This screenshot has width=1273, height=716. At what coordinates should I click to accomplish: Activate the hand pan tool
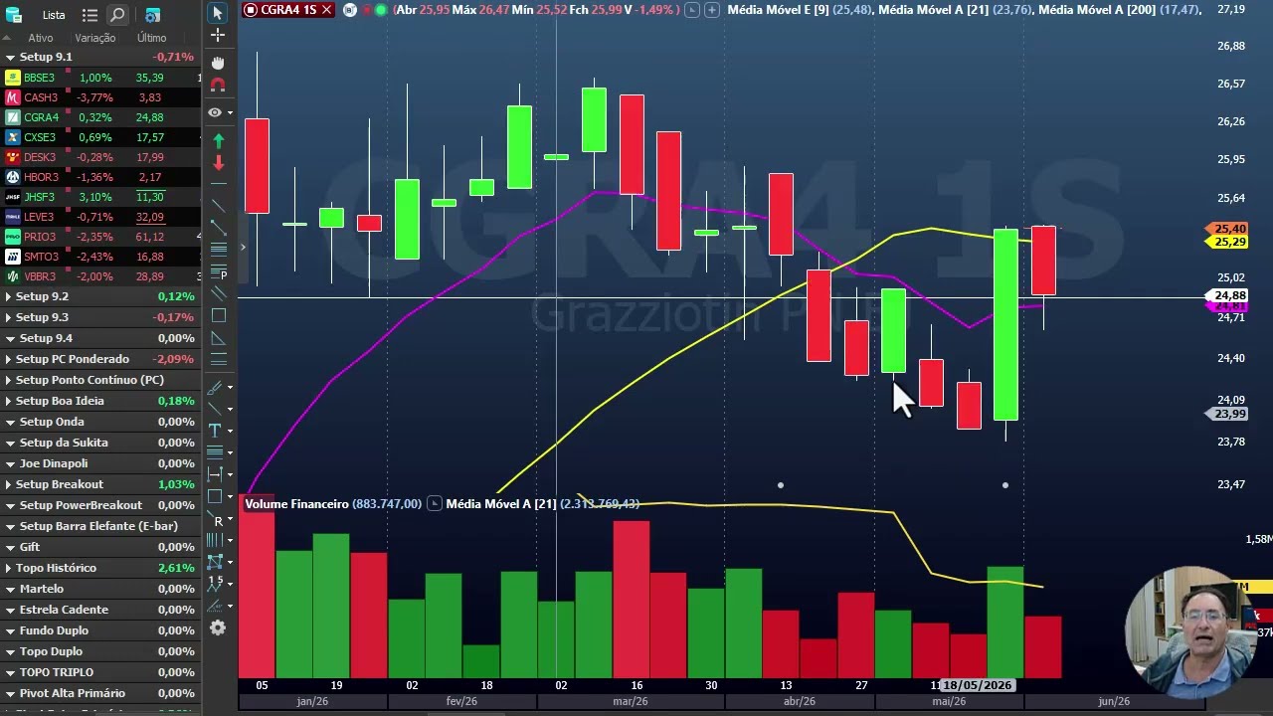[218, 63]
